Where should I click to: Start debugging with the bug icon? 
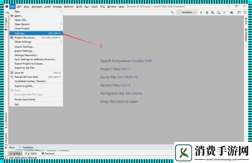tap(207, 12)
